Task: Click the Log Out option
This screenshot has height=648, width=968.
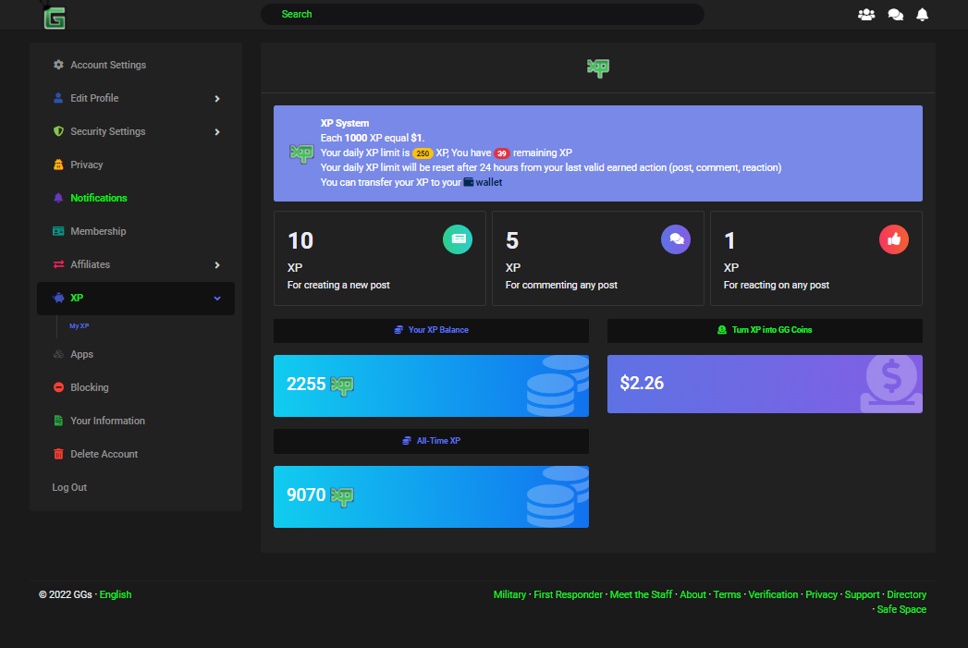Action: (69, 487)
